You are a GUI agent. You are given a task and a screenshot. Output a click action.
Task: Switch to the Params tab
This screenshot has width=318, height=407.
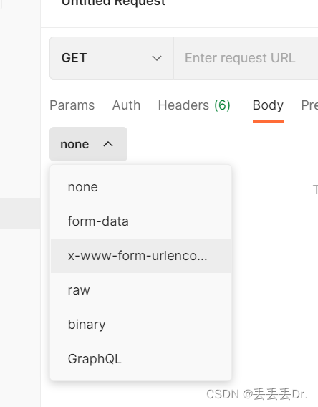72,105
